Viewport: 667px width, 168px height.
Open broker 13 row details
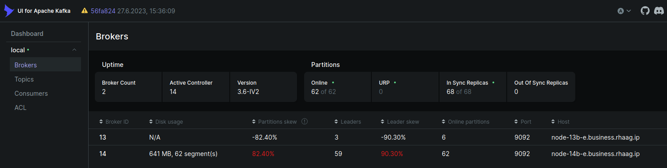pos(378,137)
